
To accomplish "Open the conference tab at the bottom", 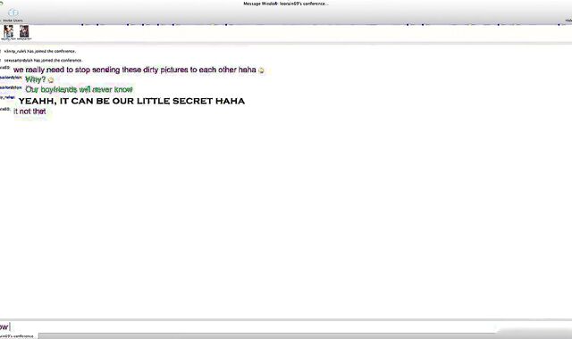I will click(18, 336).
